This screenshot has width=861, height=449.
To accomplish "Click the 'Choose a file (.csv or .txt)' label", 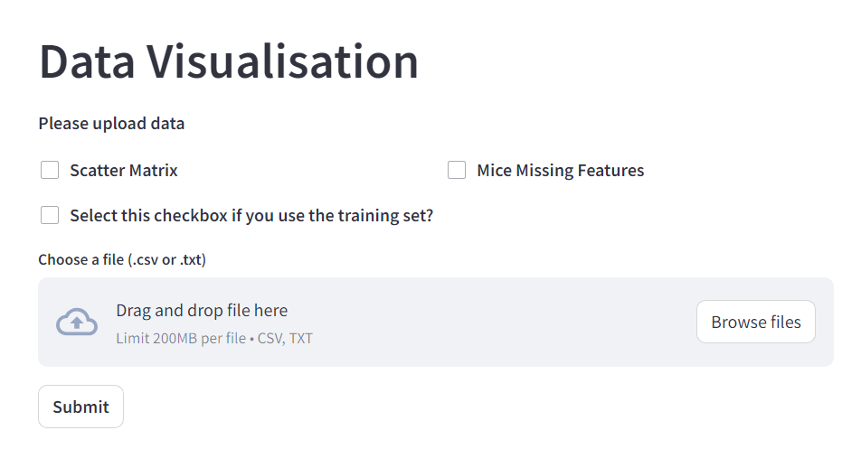I will [x=122, y=260].
